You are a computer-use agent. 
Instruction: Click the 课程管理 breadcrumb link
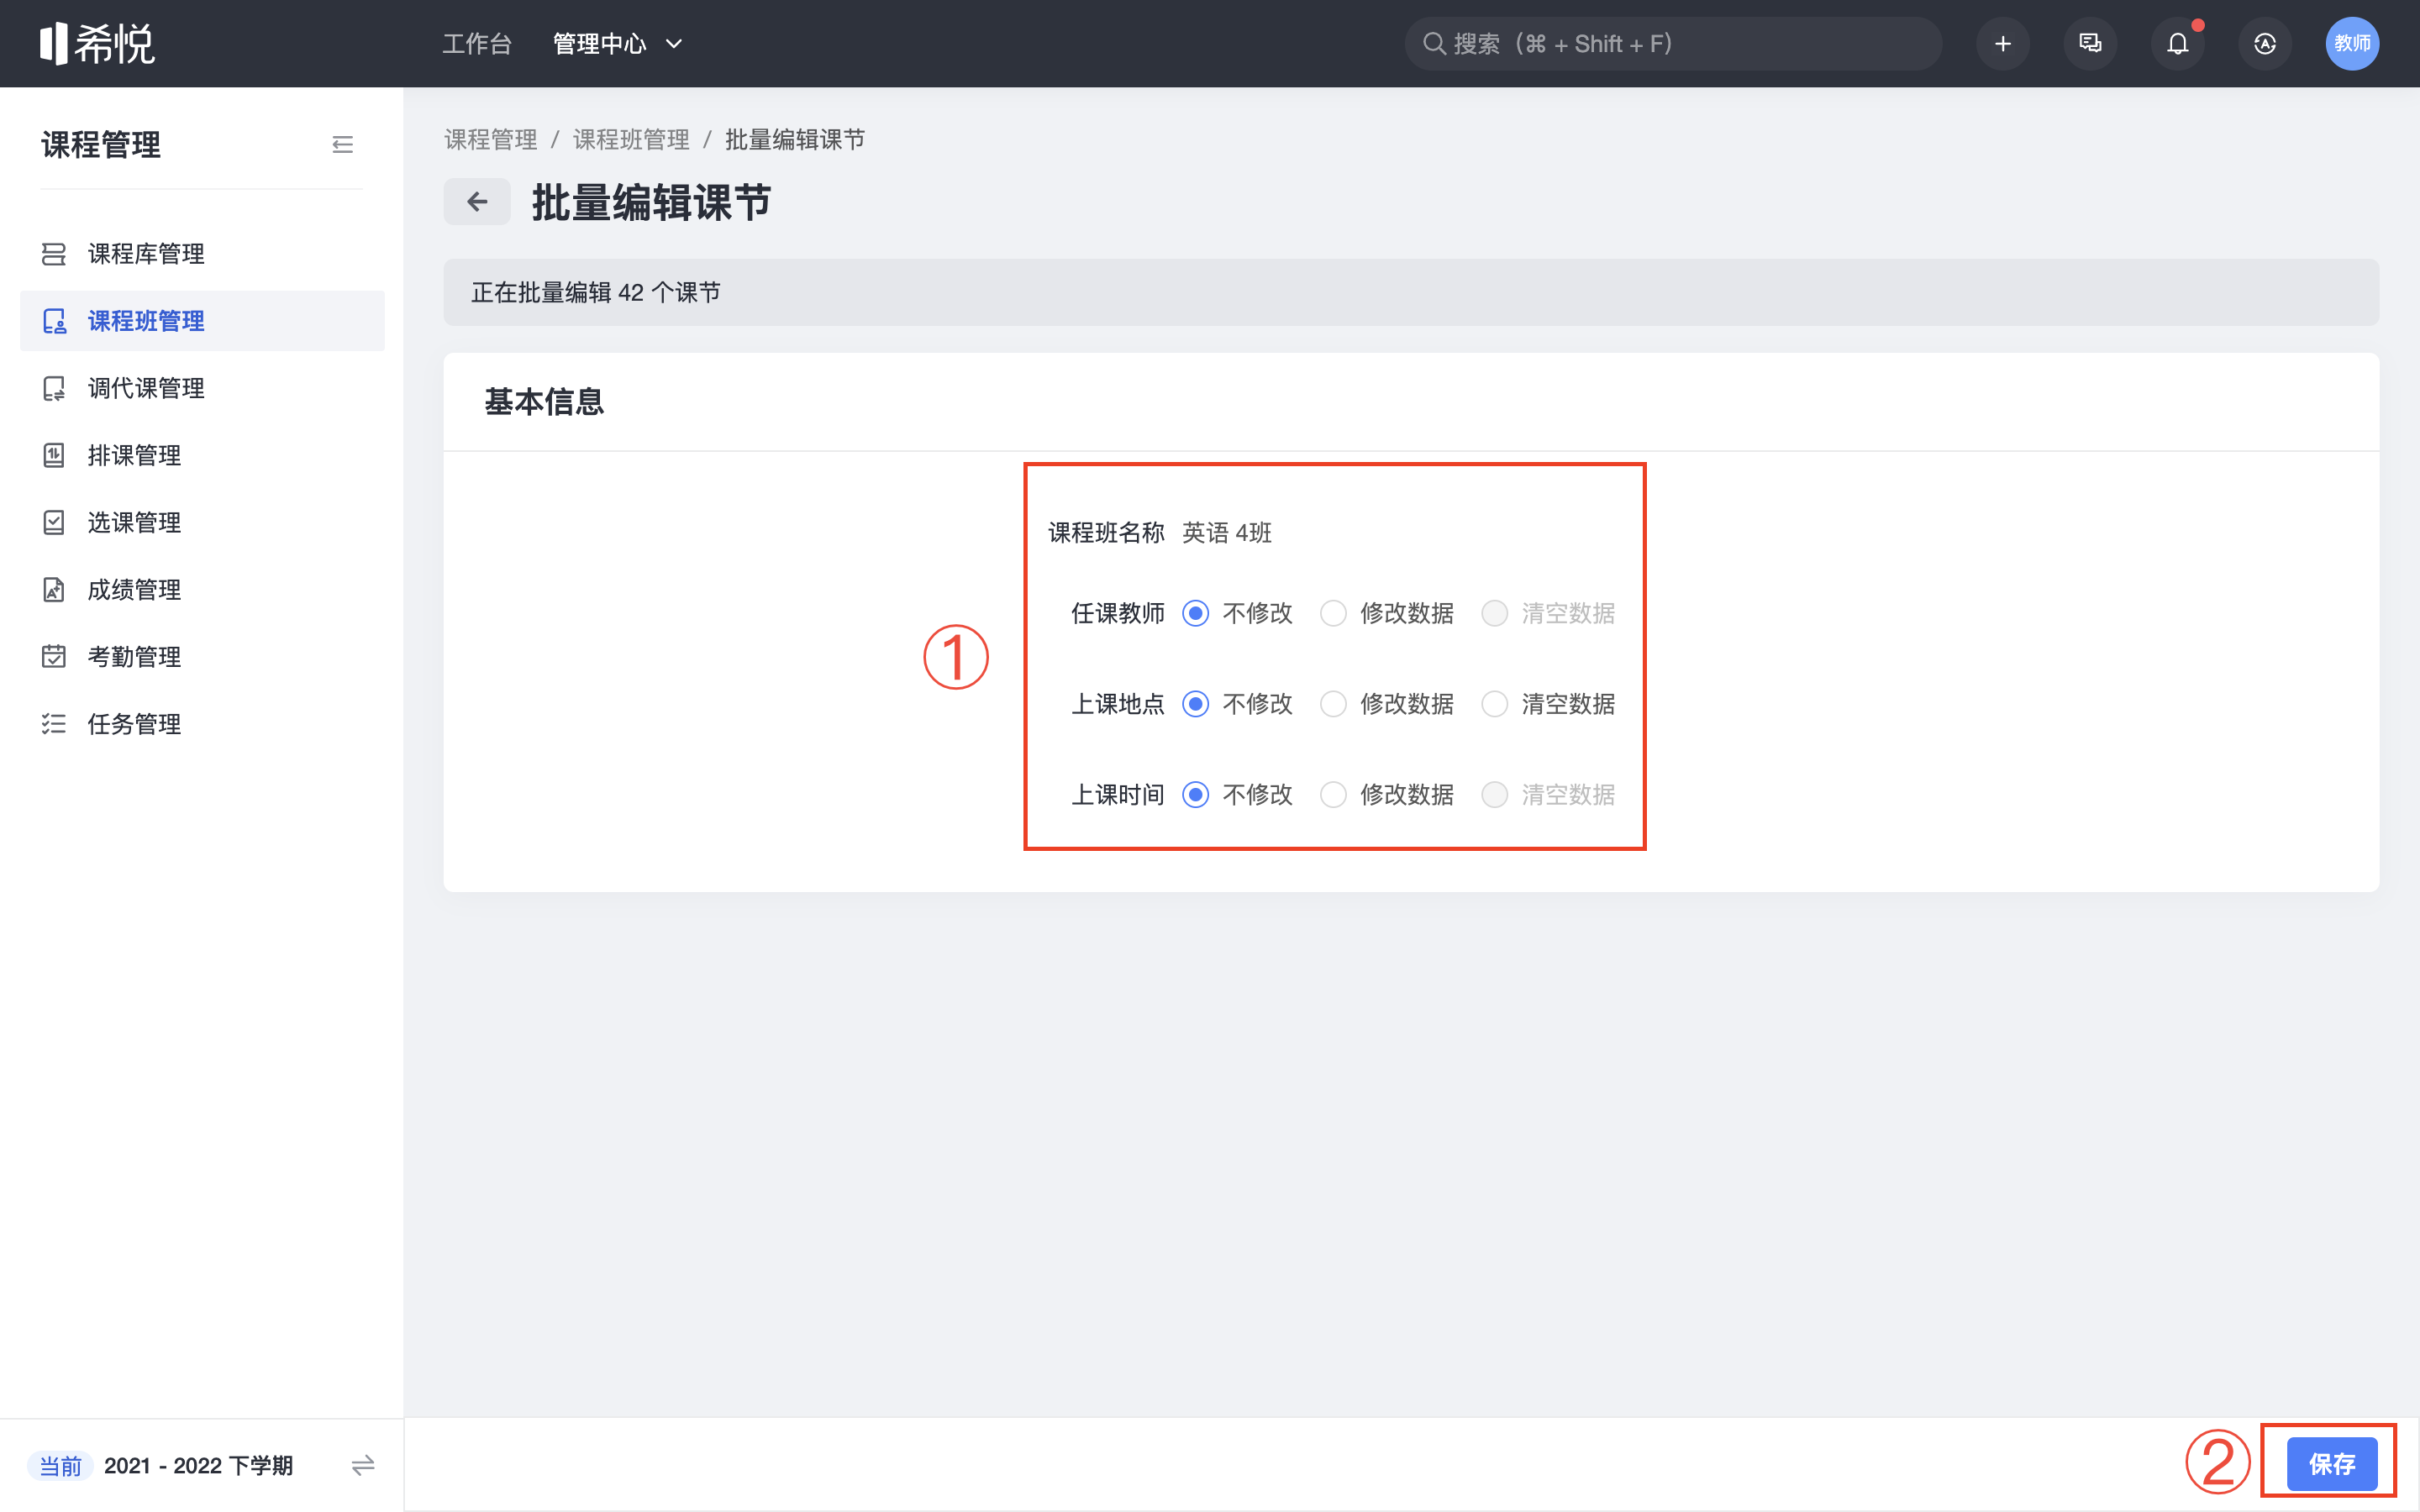click(x=490, y=140)
